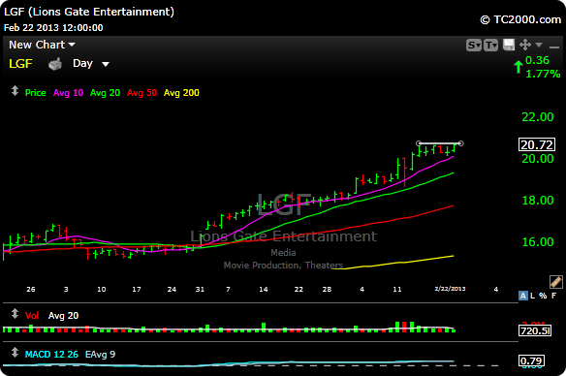Click the Vol indicator label
Image resolution: width=566 pixels, height=376 pixels.
pyautogui.click(x=32, y=315)
